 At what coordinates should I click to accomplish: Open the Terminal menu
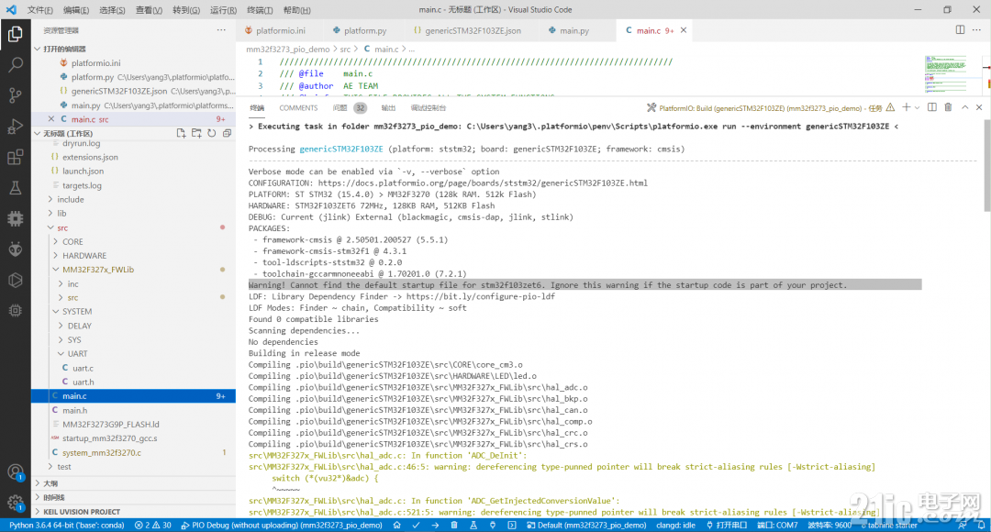pyautogui.click(x=260, y=10)
